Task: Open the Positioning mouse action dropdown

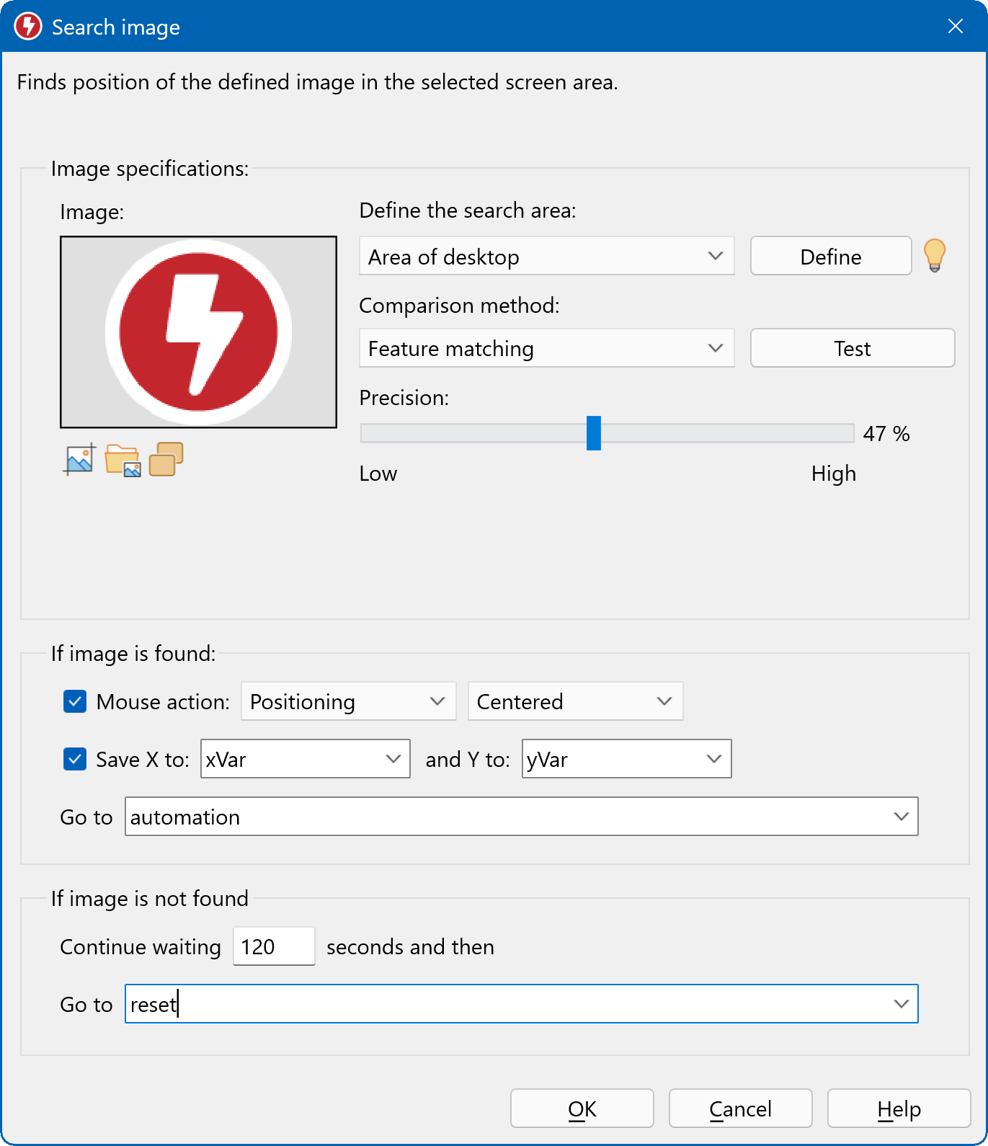Action: pyautogui.click(x=348, y=701)
